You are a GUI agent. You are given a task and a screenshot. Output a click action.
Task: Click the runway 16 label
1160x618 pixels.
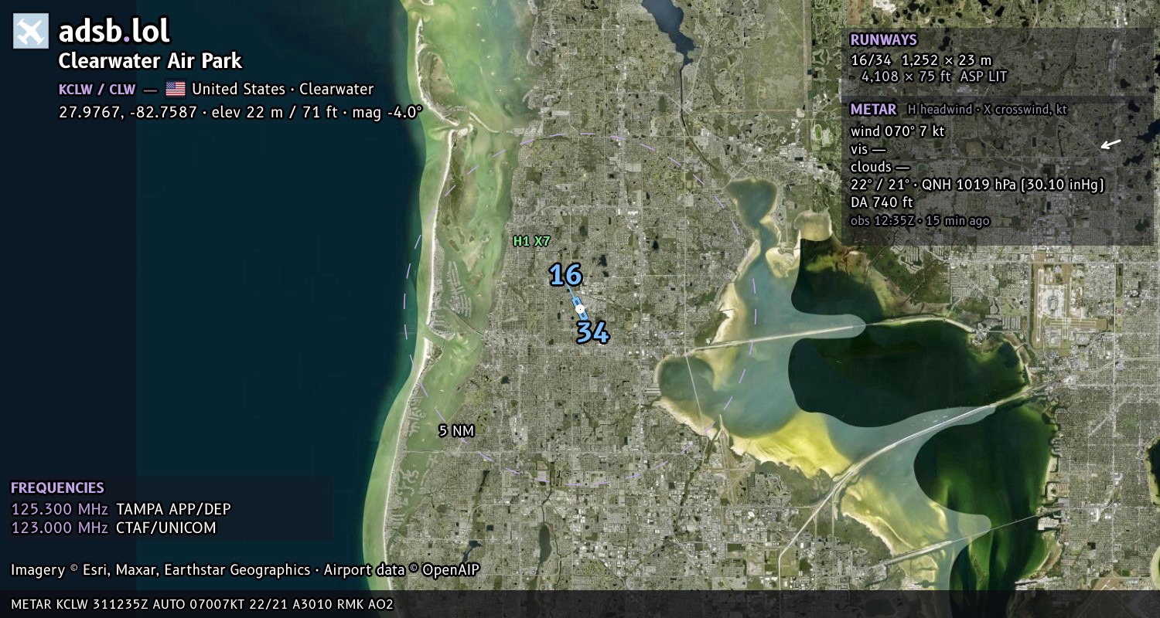click(x=565, y=275)
